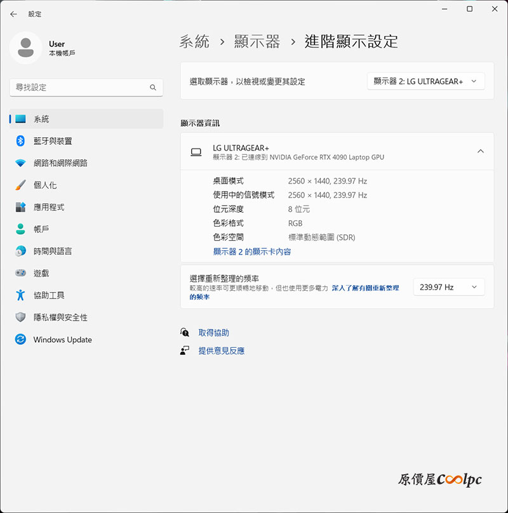Select 遊戲 in the sidebar
Screen dimensions: 508x513
pos(86,273)
